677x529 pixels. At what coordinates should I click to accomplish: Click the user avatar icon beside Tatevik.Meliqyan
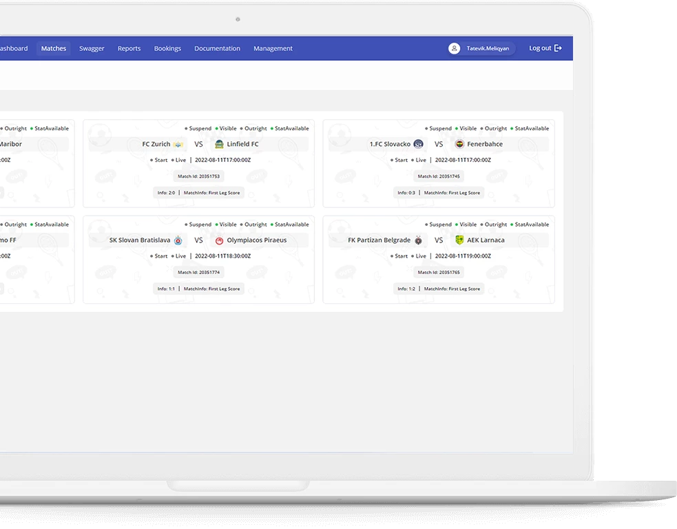pos(454,48)
